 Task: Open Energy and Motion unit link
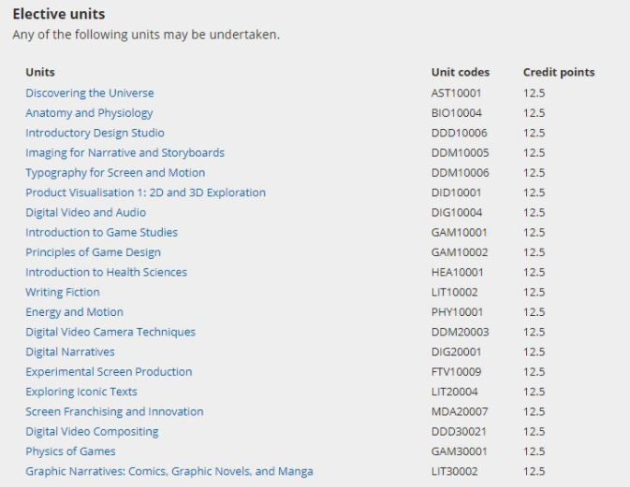pyautogui.click(x=74, y=312)
